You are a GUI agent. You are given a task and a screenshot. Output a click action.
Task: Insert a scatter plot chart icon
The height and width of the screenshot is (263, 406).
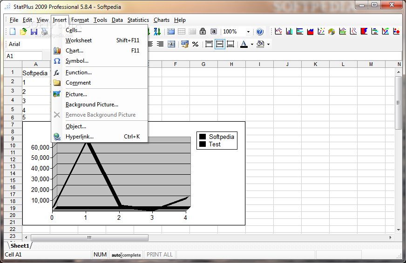click(321, 31)
